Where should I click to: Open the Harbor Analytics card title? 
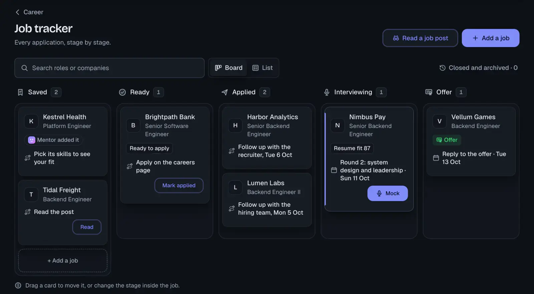tap(273, 117)
